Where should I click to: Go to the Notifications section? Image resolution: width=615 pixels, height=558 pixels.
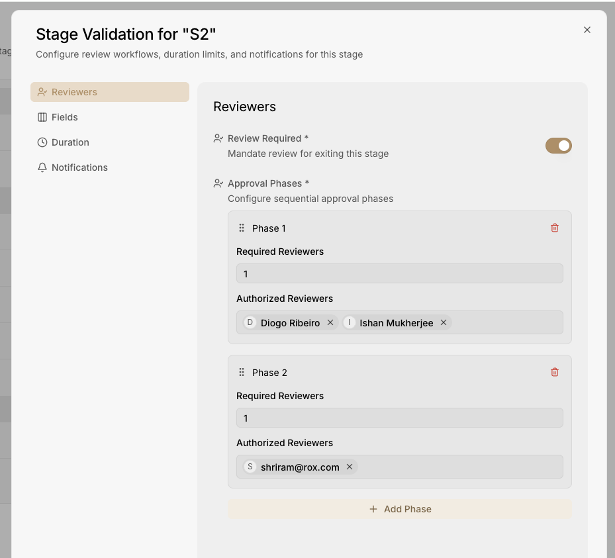click(79, 167)
